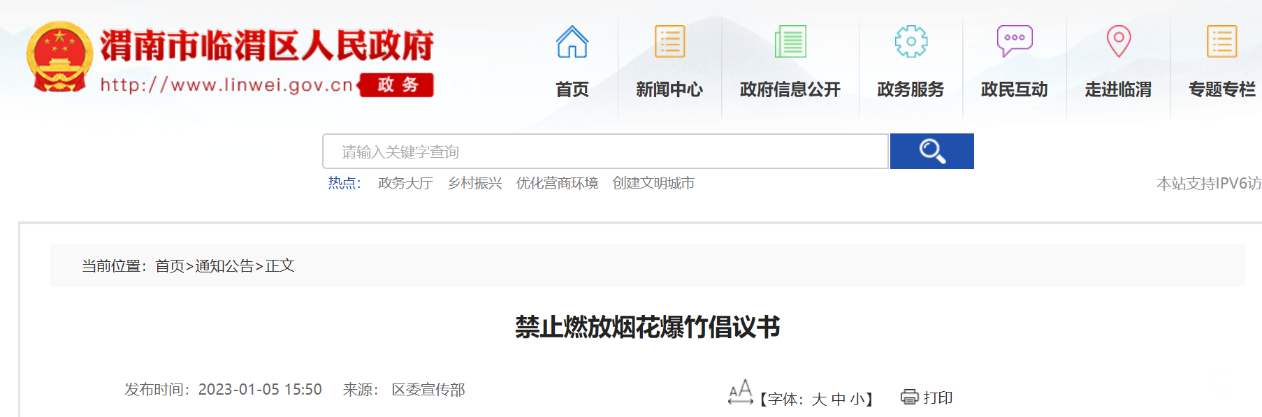
Task: Set font size to 小
Action: coord(857,400)
